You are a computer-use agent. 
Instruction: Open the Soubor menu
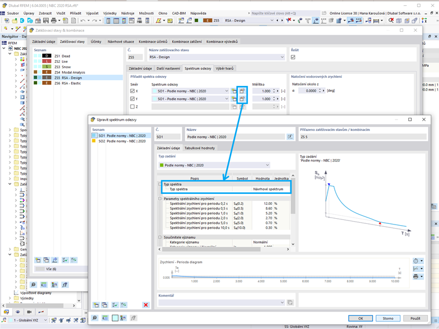pyautogui.click(x=13, y=13)
